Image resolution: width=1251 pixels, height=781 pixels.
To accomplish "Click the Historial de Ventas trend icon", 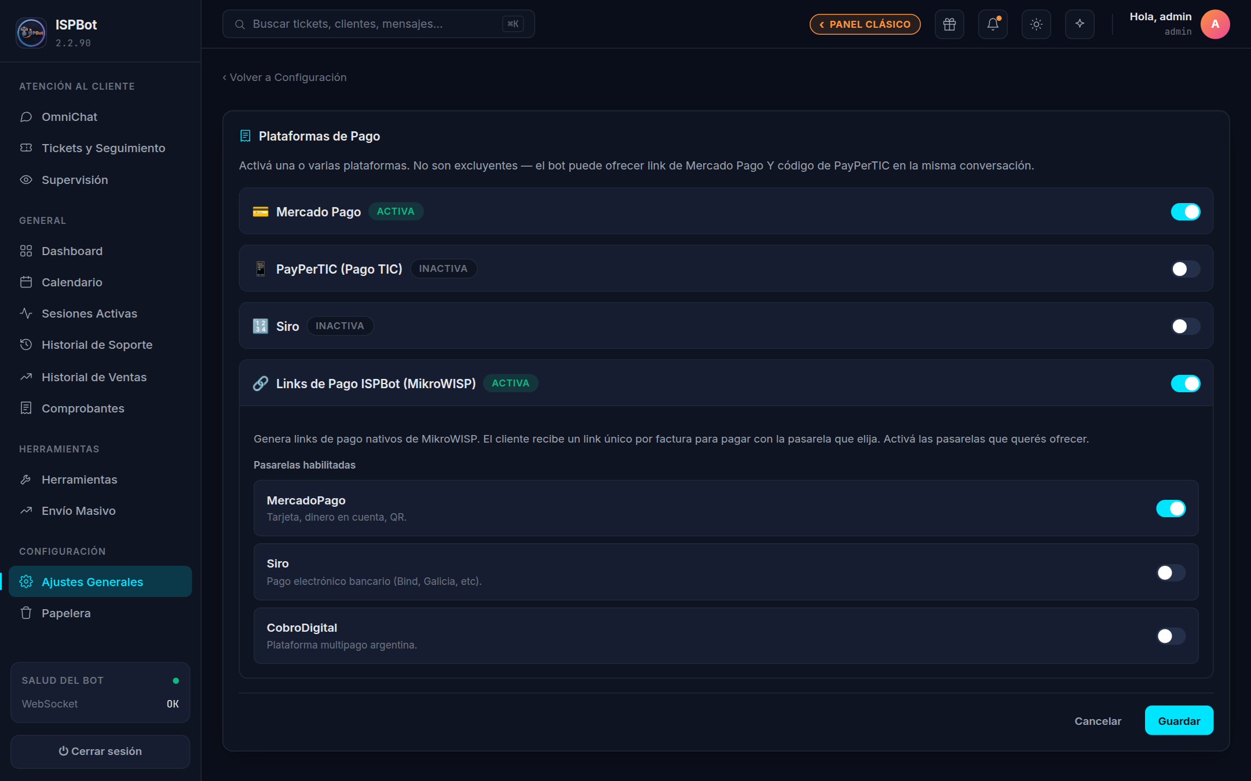I will coord(26,377).
